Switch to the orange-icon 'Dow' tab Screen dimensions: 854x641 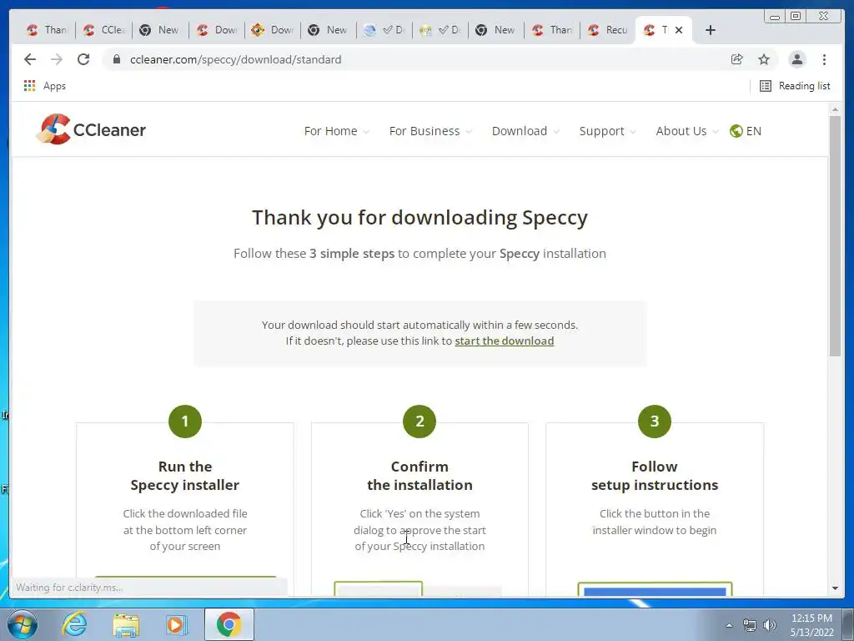[273, 30]
